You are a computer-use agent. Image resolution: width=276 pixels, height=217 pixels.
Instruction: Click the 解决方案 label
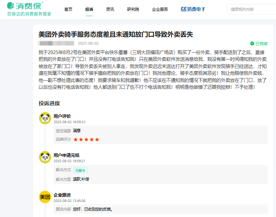tap(63, 179)
